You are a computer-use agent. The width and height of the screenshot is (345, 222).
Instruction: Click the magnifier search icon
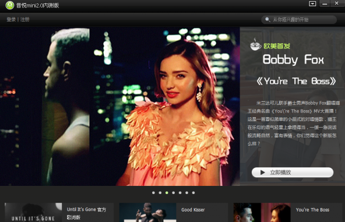(x=267, y=20)
